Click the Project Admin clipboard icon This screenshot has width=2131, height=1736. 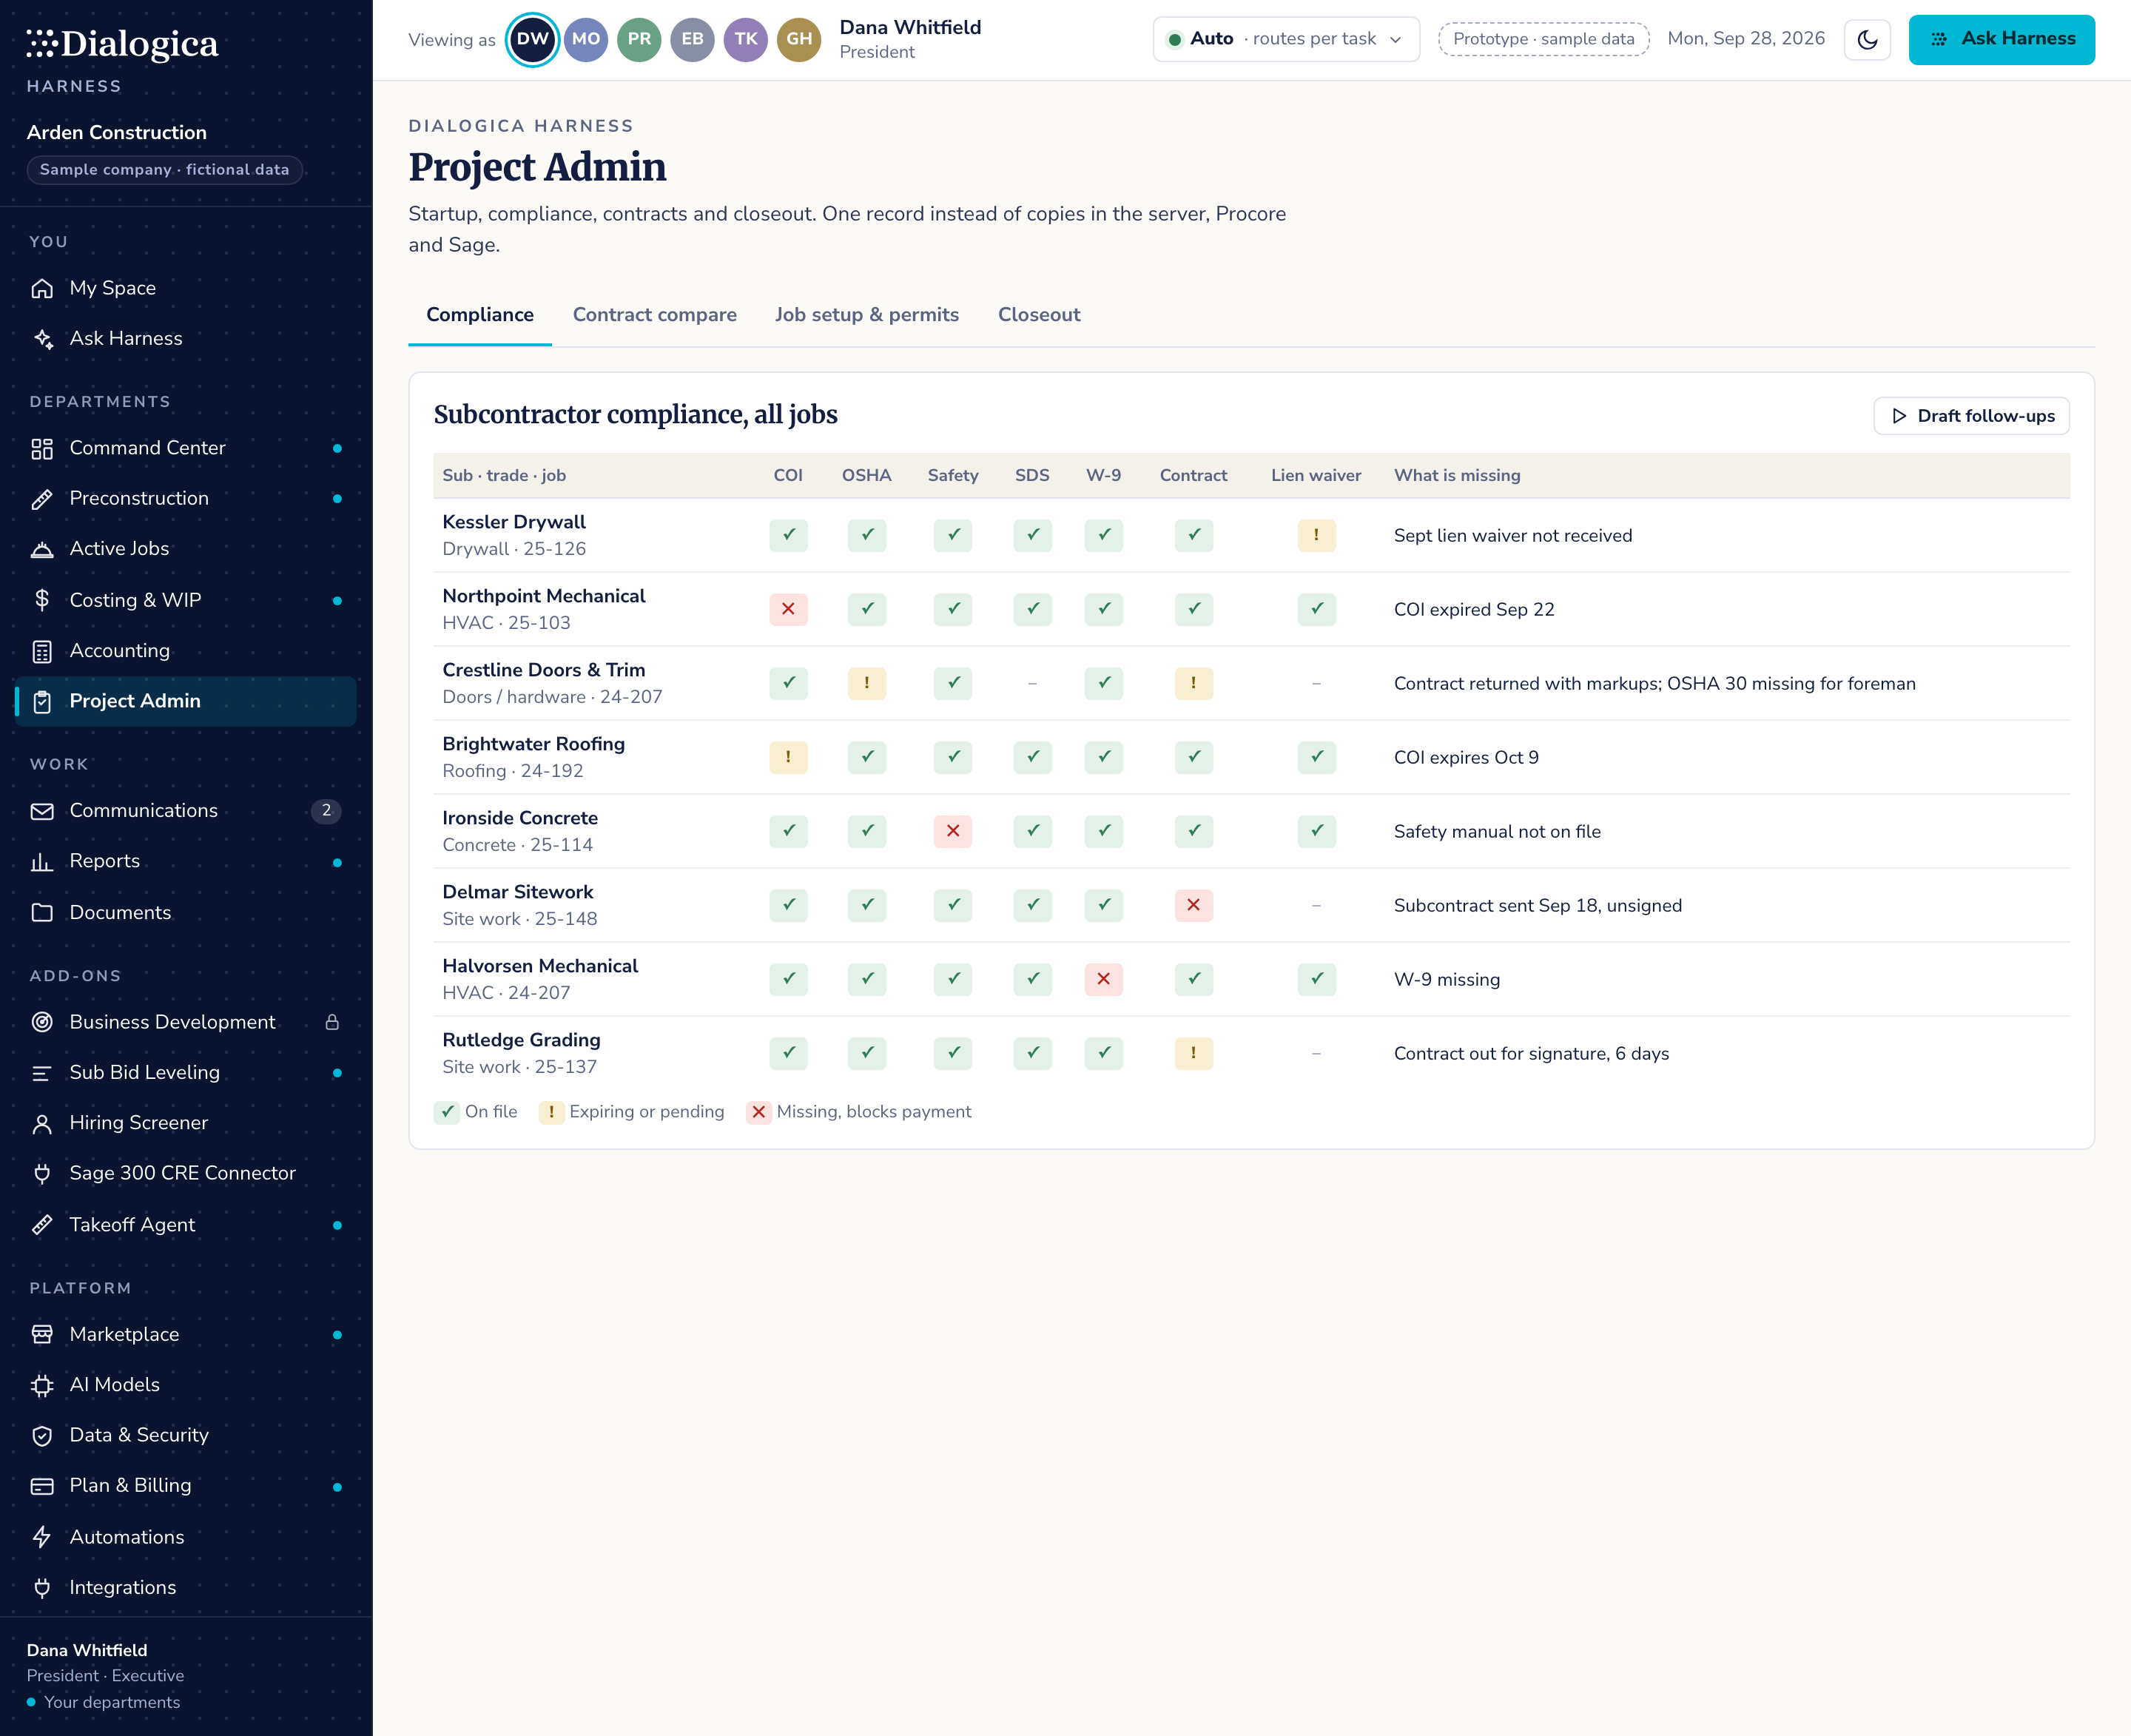[x=42, y=702]
